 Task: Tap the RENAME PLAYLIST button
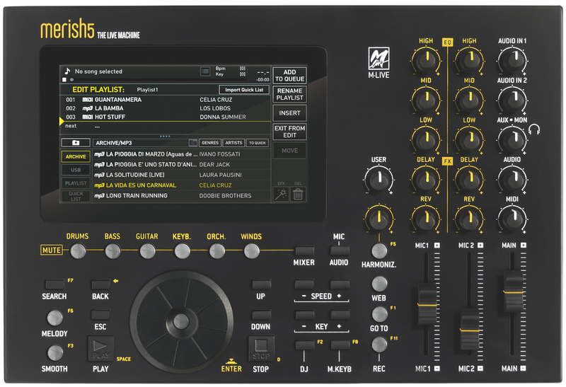click(x=290, y=94)
